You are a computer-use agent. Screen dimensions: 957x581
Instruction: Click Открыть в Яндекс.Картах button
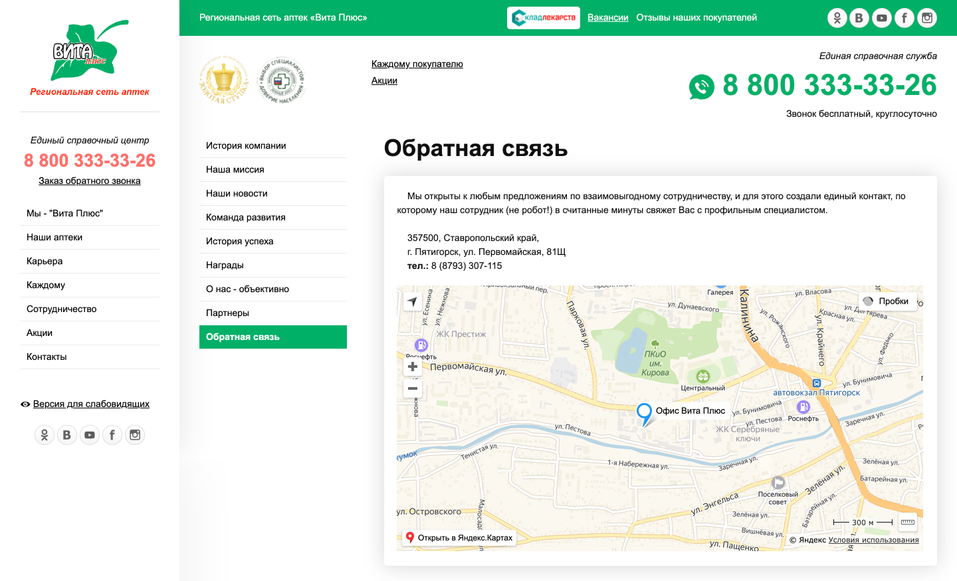[x=459, y=538]
